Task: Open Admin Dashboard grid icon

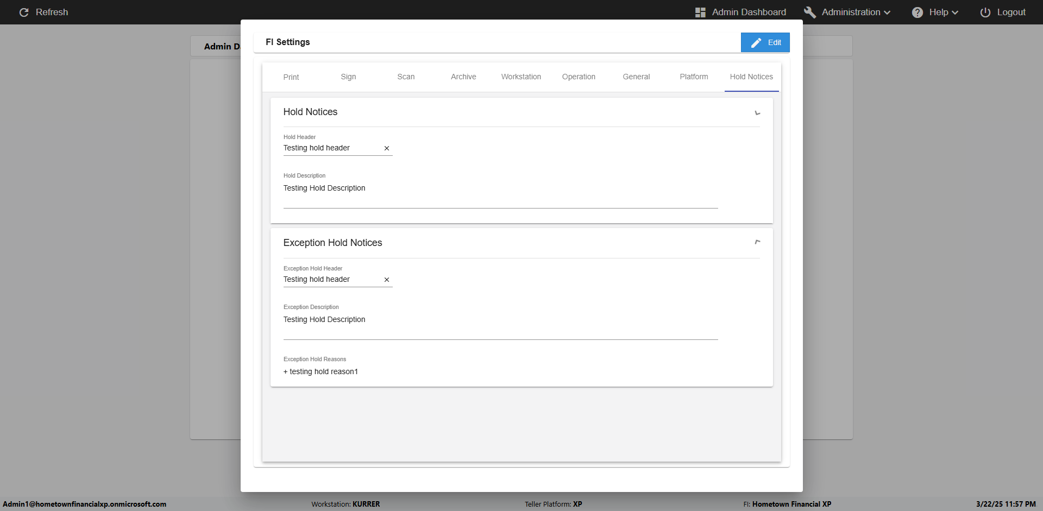Action: [700, 12]
